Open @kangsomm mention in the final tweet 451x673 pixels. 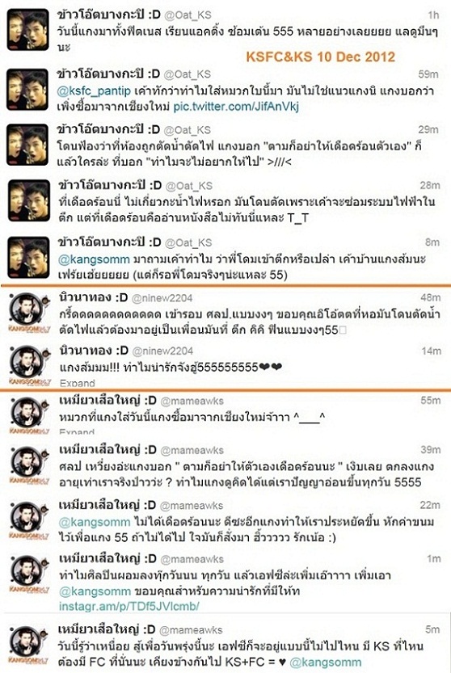[x=326, y=662]
